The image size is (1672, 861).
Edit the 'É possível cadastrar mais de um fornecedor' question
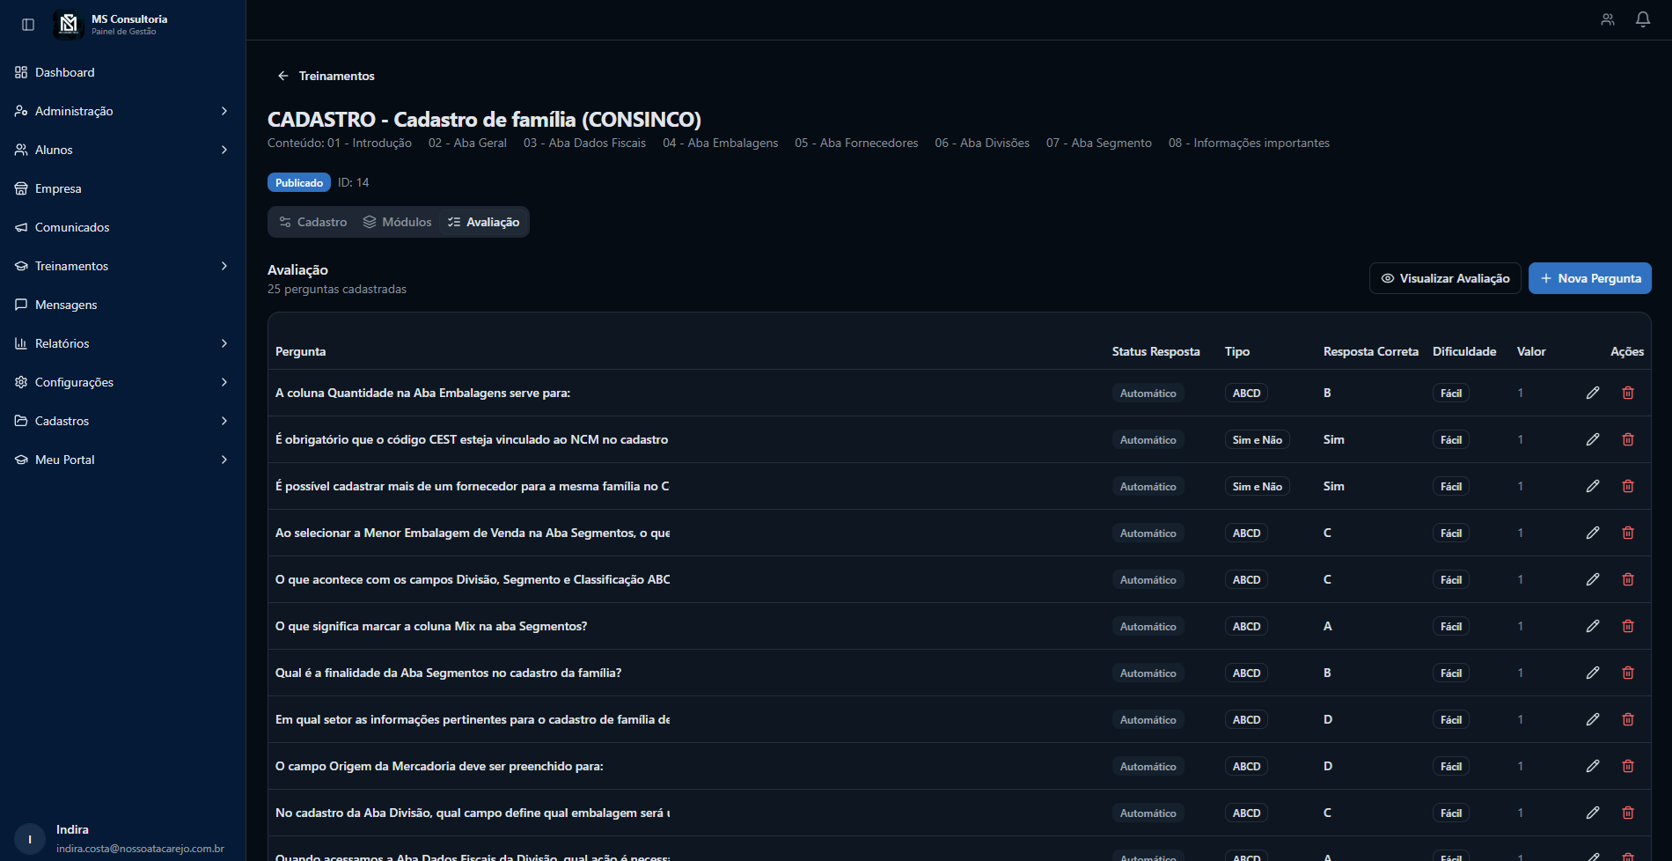click(1593, 486)
